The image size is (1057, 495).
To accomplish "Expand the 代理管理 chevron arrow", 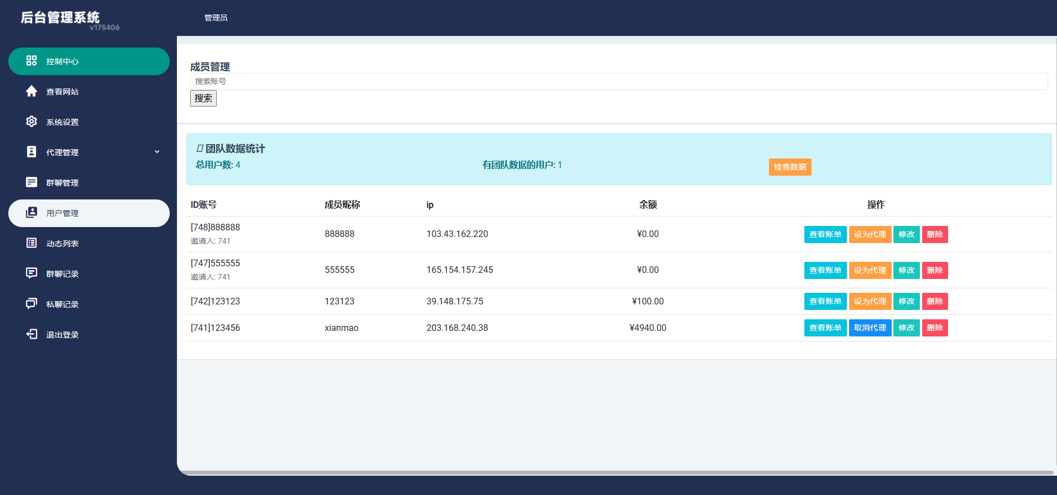I will point(157,152).
